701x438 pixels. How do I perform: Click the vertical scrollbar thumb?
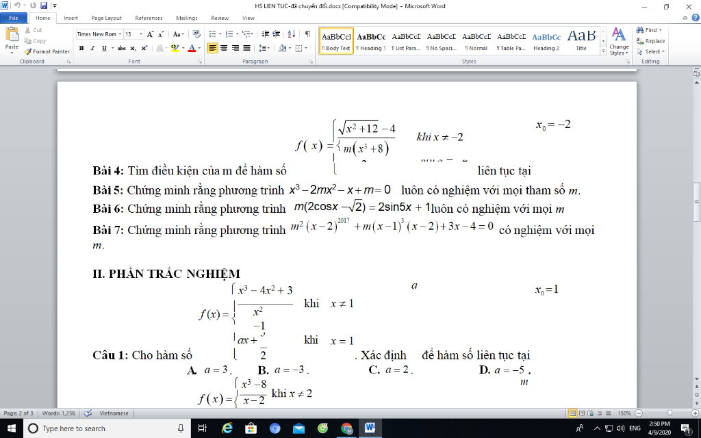click(696, 202)
